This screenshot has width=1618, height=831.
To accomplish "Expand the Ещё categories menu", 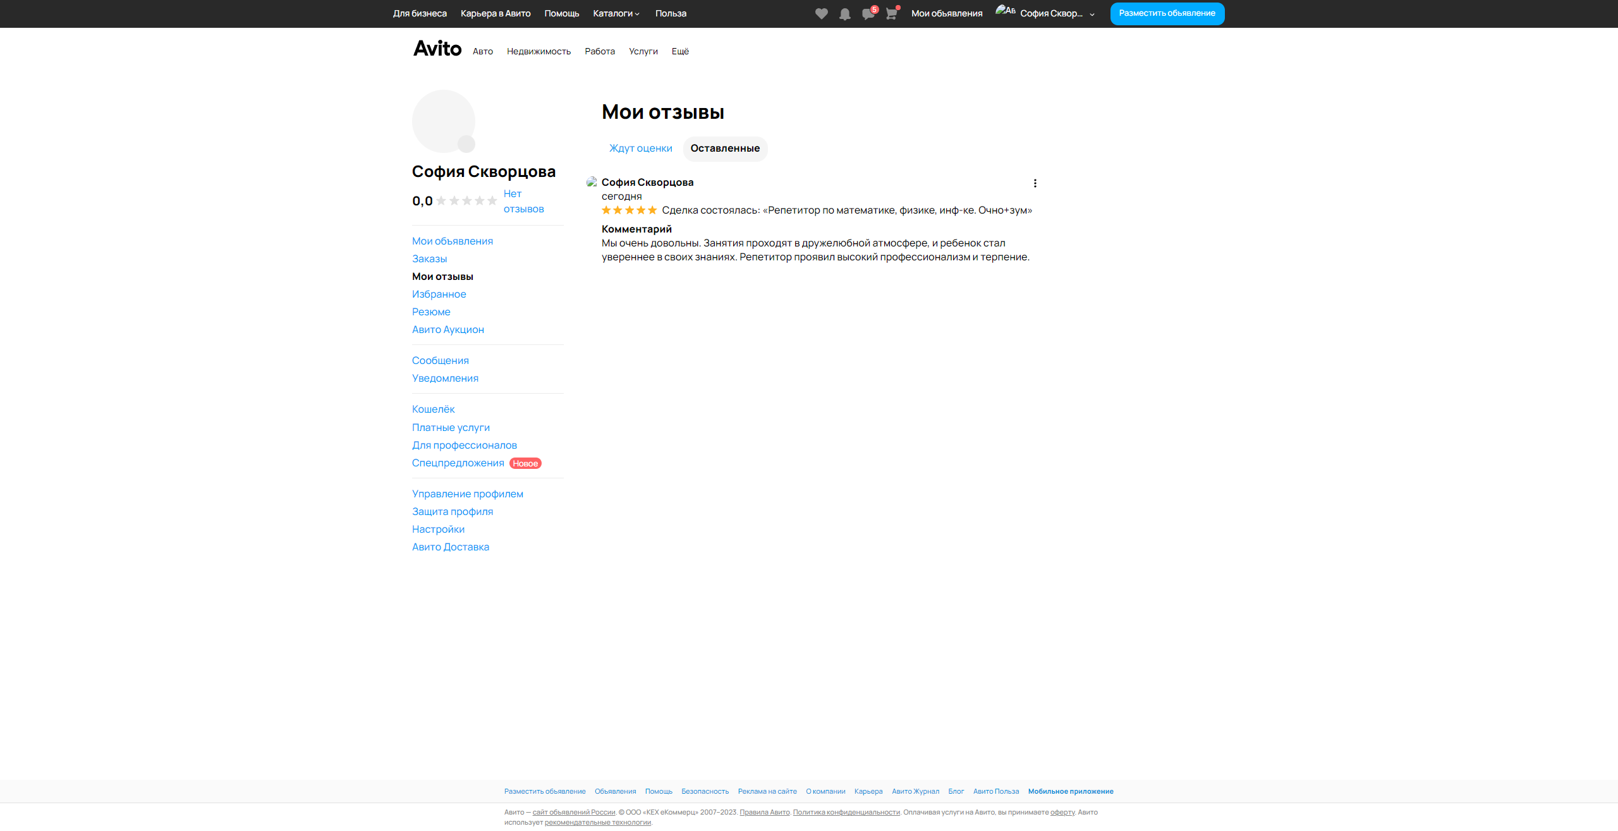I will click(x=680, y=51).
